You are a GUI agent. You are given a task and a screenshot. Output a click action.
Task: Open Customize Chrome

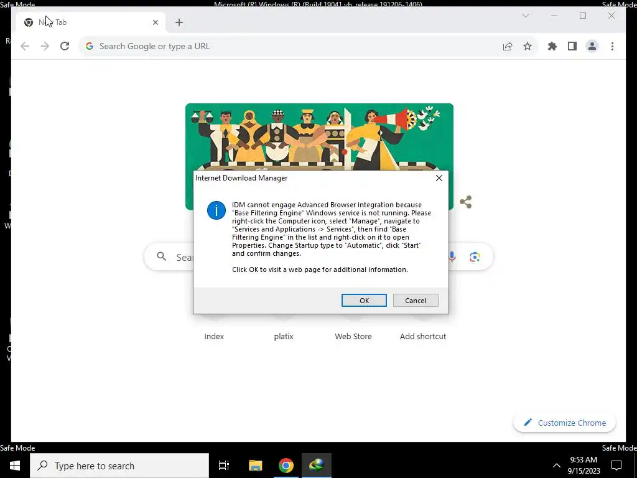pos(565,423)
